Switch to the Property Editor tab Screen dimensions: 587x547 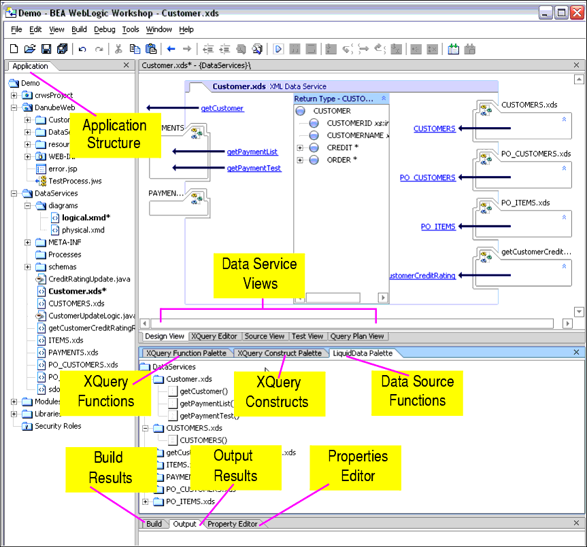coord(233,524)
